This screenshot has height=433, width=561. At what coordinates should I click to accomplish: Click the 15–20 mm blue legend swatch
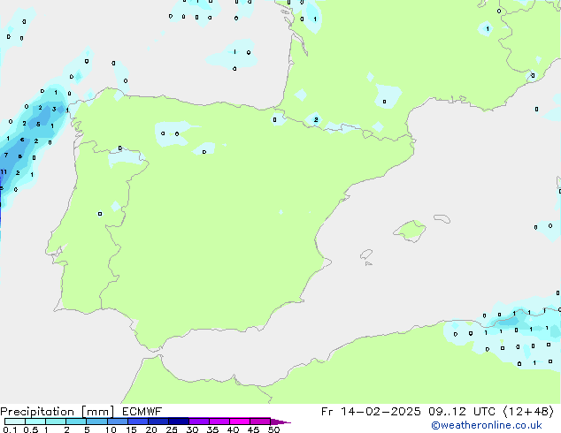tap(137, 422)
